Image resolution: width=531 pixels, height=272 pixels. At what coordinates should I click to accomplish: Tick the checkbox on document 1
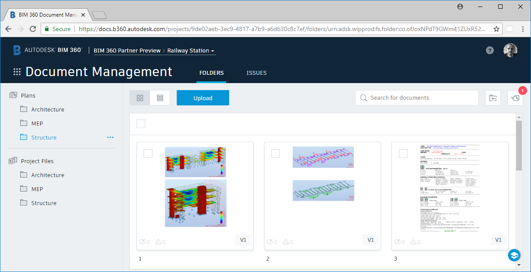[x=148, y=153]
